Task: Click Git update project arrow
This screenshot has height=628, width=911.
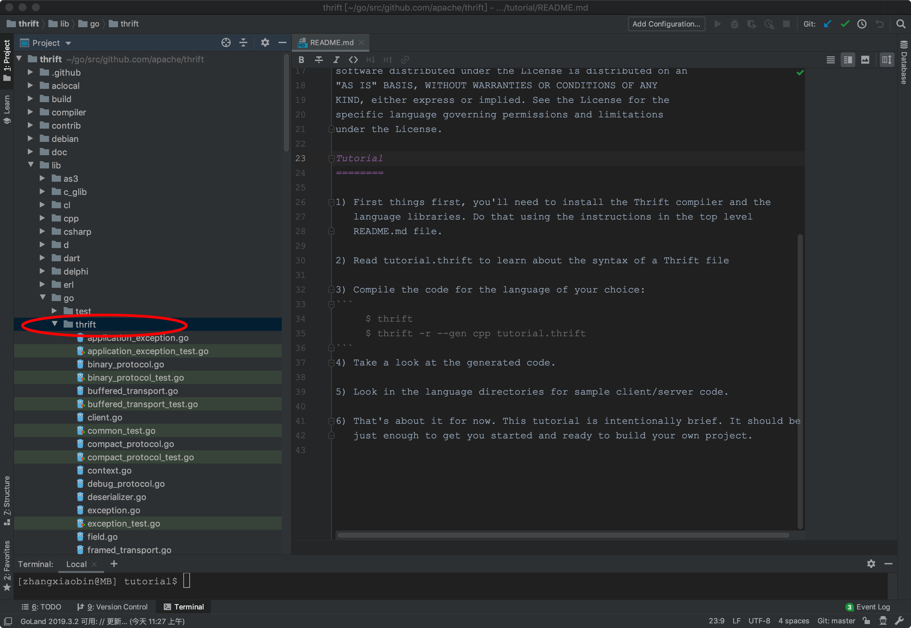Action: pyautogui.click(x=827, y=24)
